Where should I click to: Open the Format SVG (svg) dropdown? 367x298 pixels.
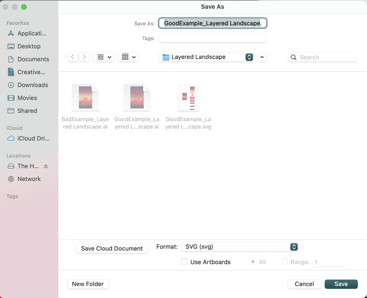click(240, 247)
